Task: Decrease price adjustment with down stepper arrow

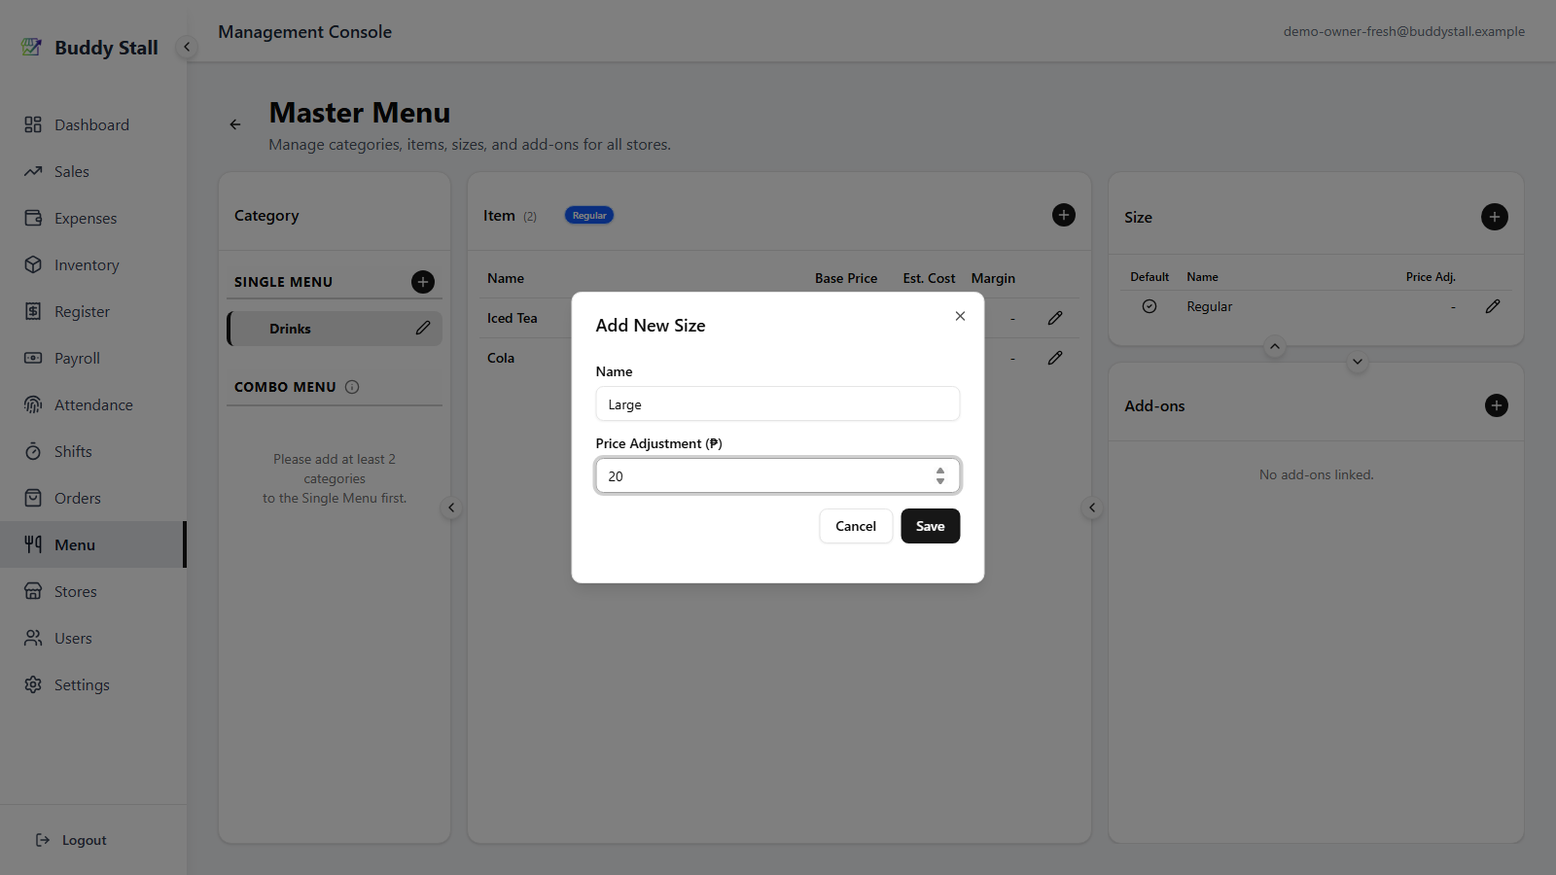Action: click(x=940, y=481)
